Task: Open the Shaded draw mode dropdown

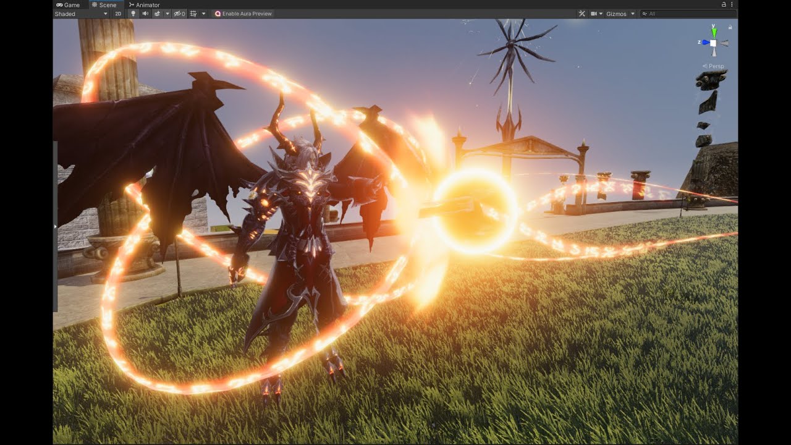Action: [81, 14]
